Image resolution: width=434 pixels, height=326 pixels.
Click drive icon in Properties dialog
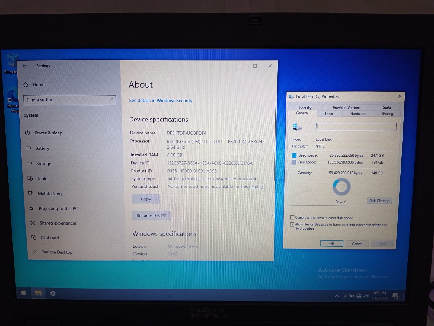tap(297, 127)
